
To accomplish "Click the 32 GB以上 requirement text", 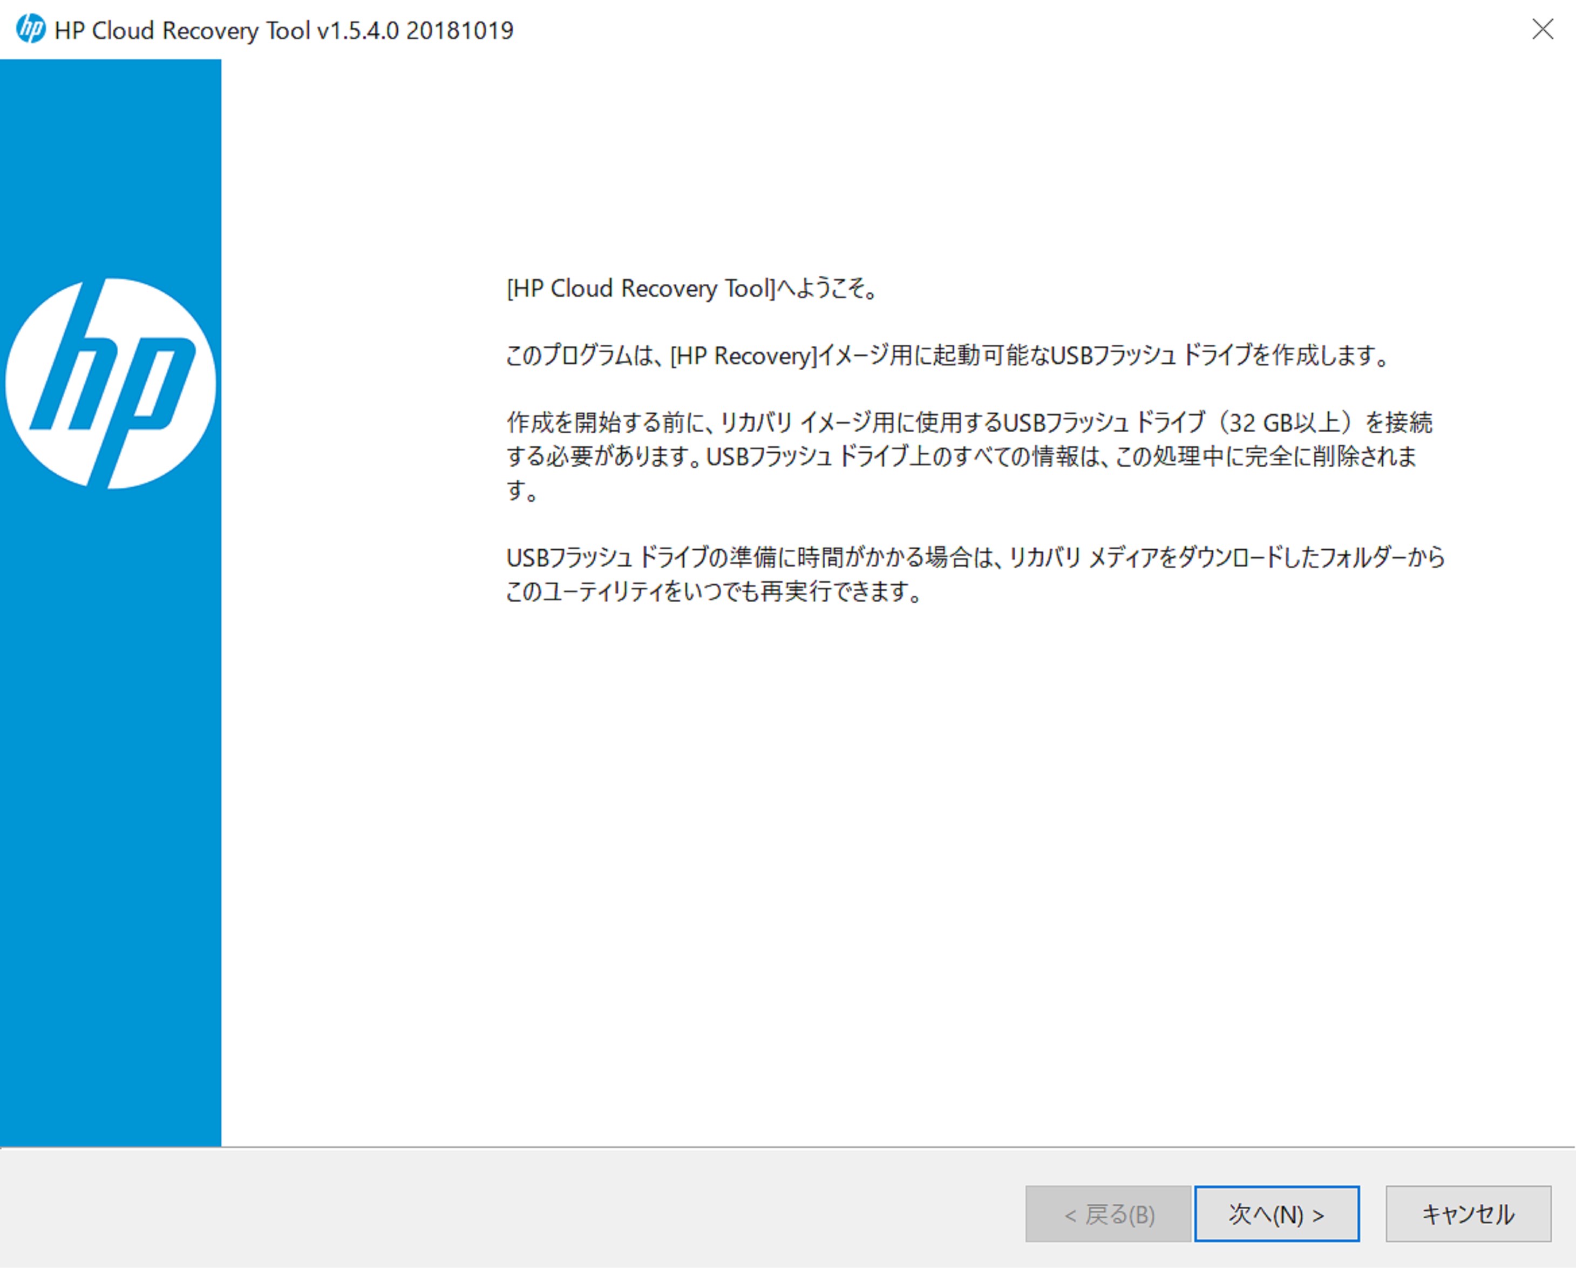I will 1285,422.
